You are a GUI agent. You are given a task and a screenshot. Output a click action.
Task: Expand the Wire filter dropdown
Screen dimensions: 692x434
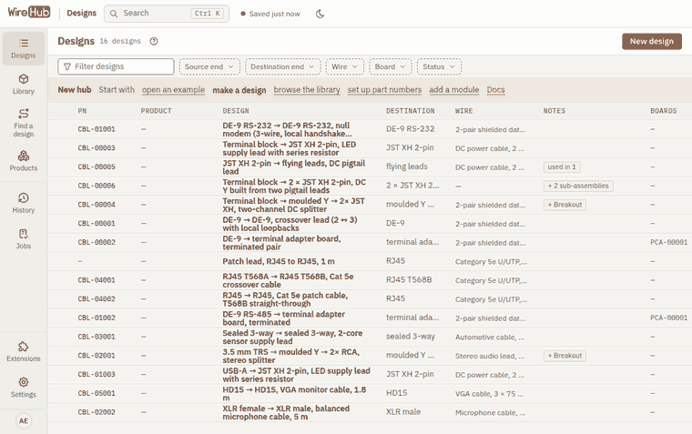[345, 66]
